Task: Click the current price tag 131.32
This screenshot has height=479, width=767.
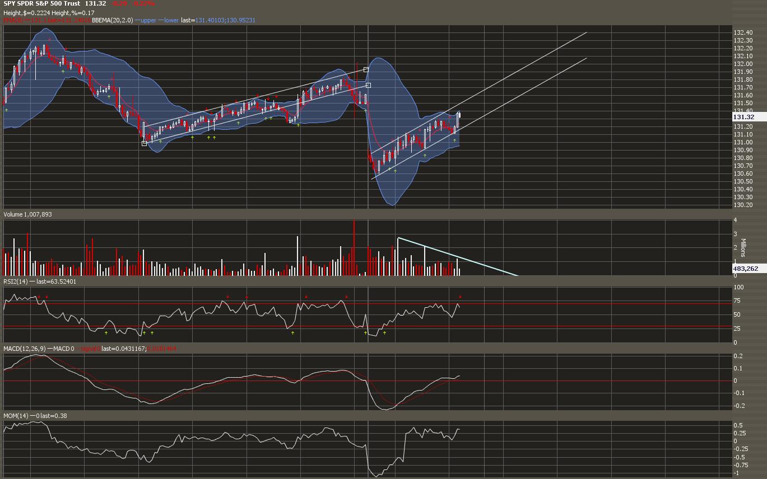Action: 744,117
